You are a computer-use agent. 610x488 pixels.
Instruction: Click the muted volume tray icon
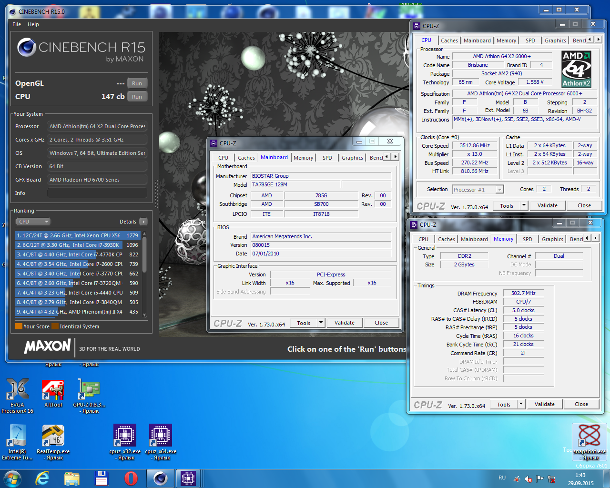[x=529, y=478]
